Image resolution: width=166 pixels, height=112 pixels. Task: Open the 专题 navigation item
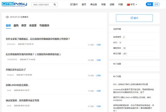103,5
